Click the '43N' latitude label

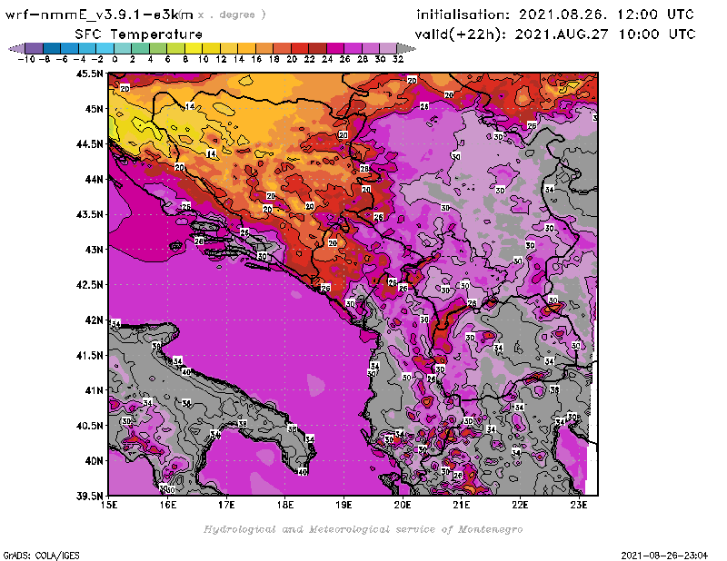click(x=94, y=250)
